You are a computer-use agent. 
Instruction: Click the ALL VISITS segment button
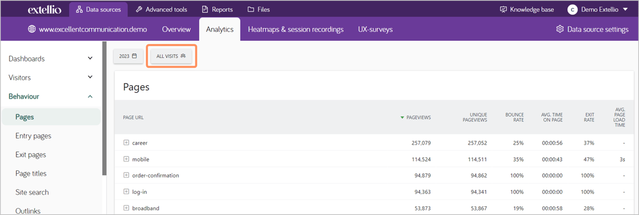171,56
